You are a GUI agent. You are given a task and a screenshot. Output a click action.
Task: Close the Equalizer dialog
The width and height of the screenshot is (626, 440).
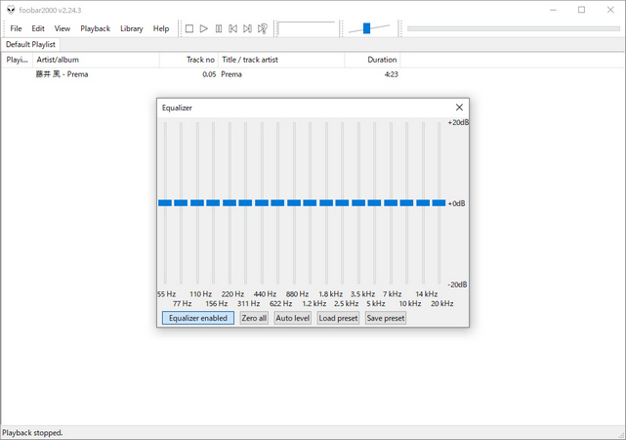(459, 108)
